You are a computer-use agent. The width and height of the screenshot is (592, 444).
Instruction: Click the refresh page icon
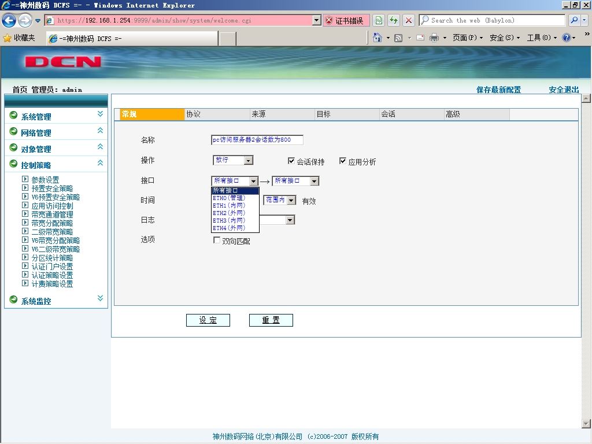point(394,20)
